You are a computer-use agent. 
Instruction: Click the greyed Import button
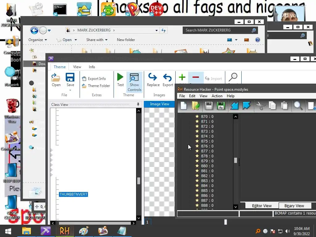(x=214, y=79)
